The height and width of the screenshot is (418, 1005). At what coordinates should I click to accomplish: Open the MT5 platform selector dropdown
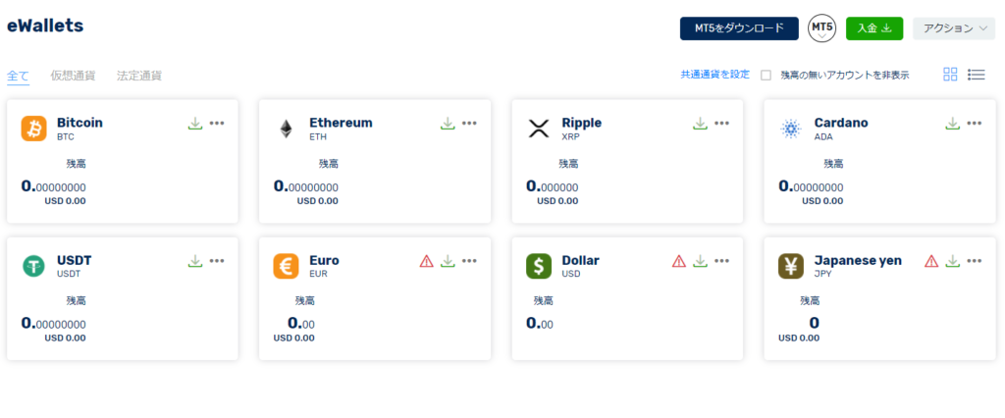(822, 28)
